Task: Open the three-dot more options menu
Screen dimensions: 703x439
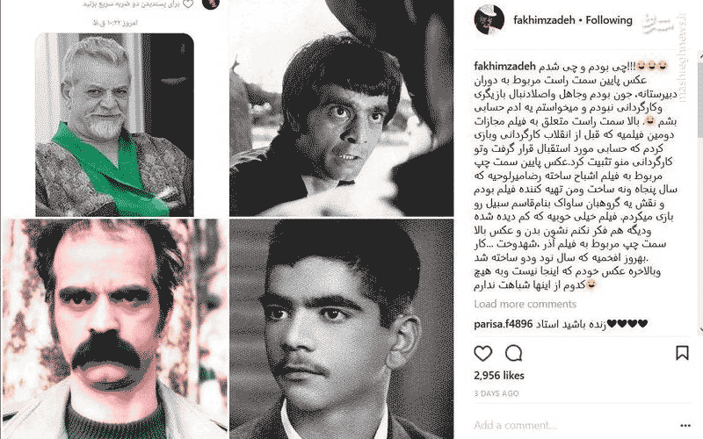Action: click(x=685, y=426)
